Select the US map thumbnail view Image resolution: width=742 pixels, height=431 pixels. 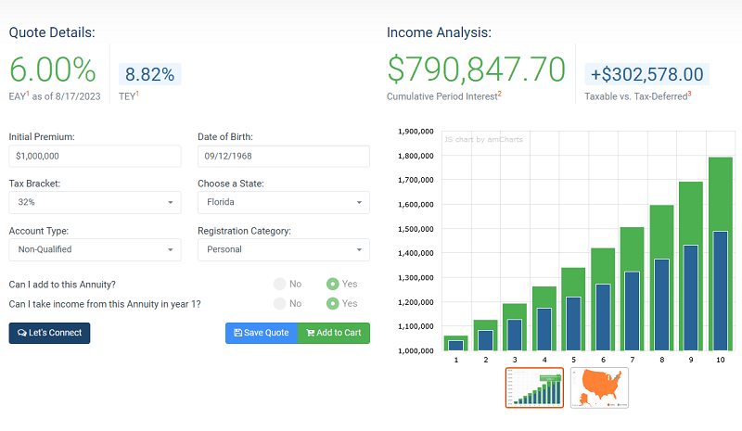coord(599,387)
